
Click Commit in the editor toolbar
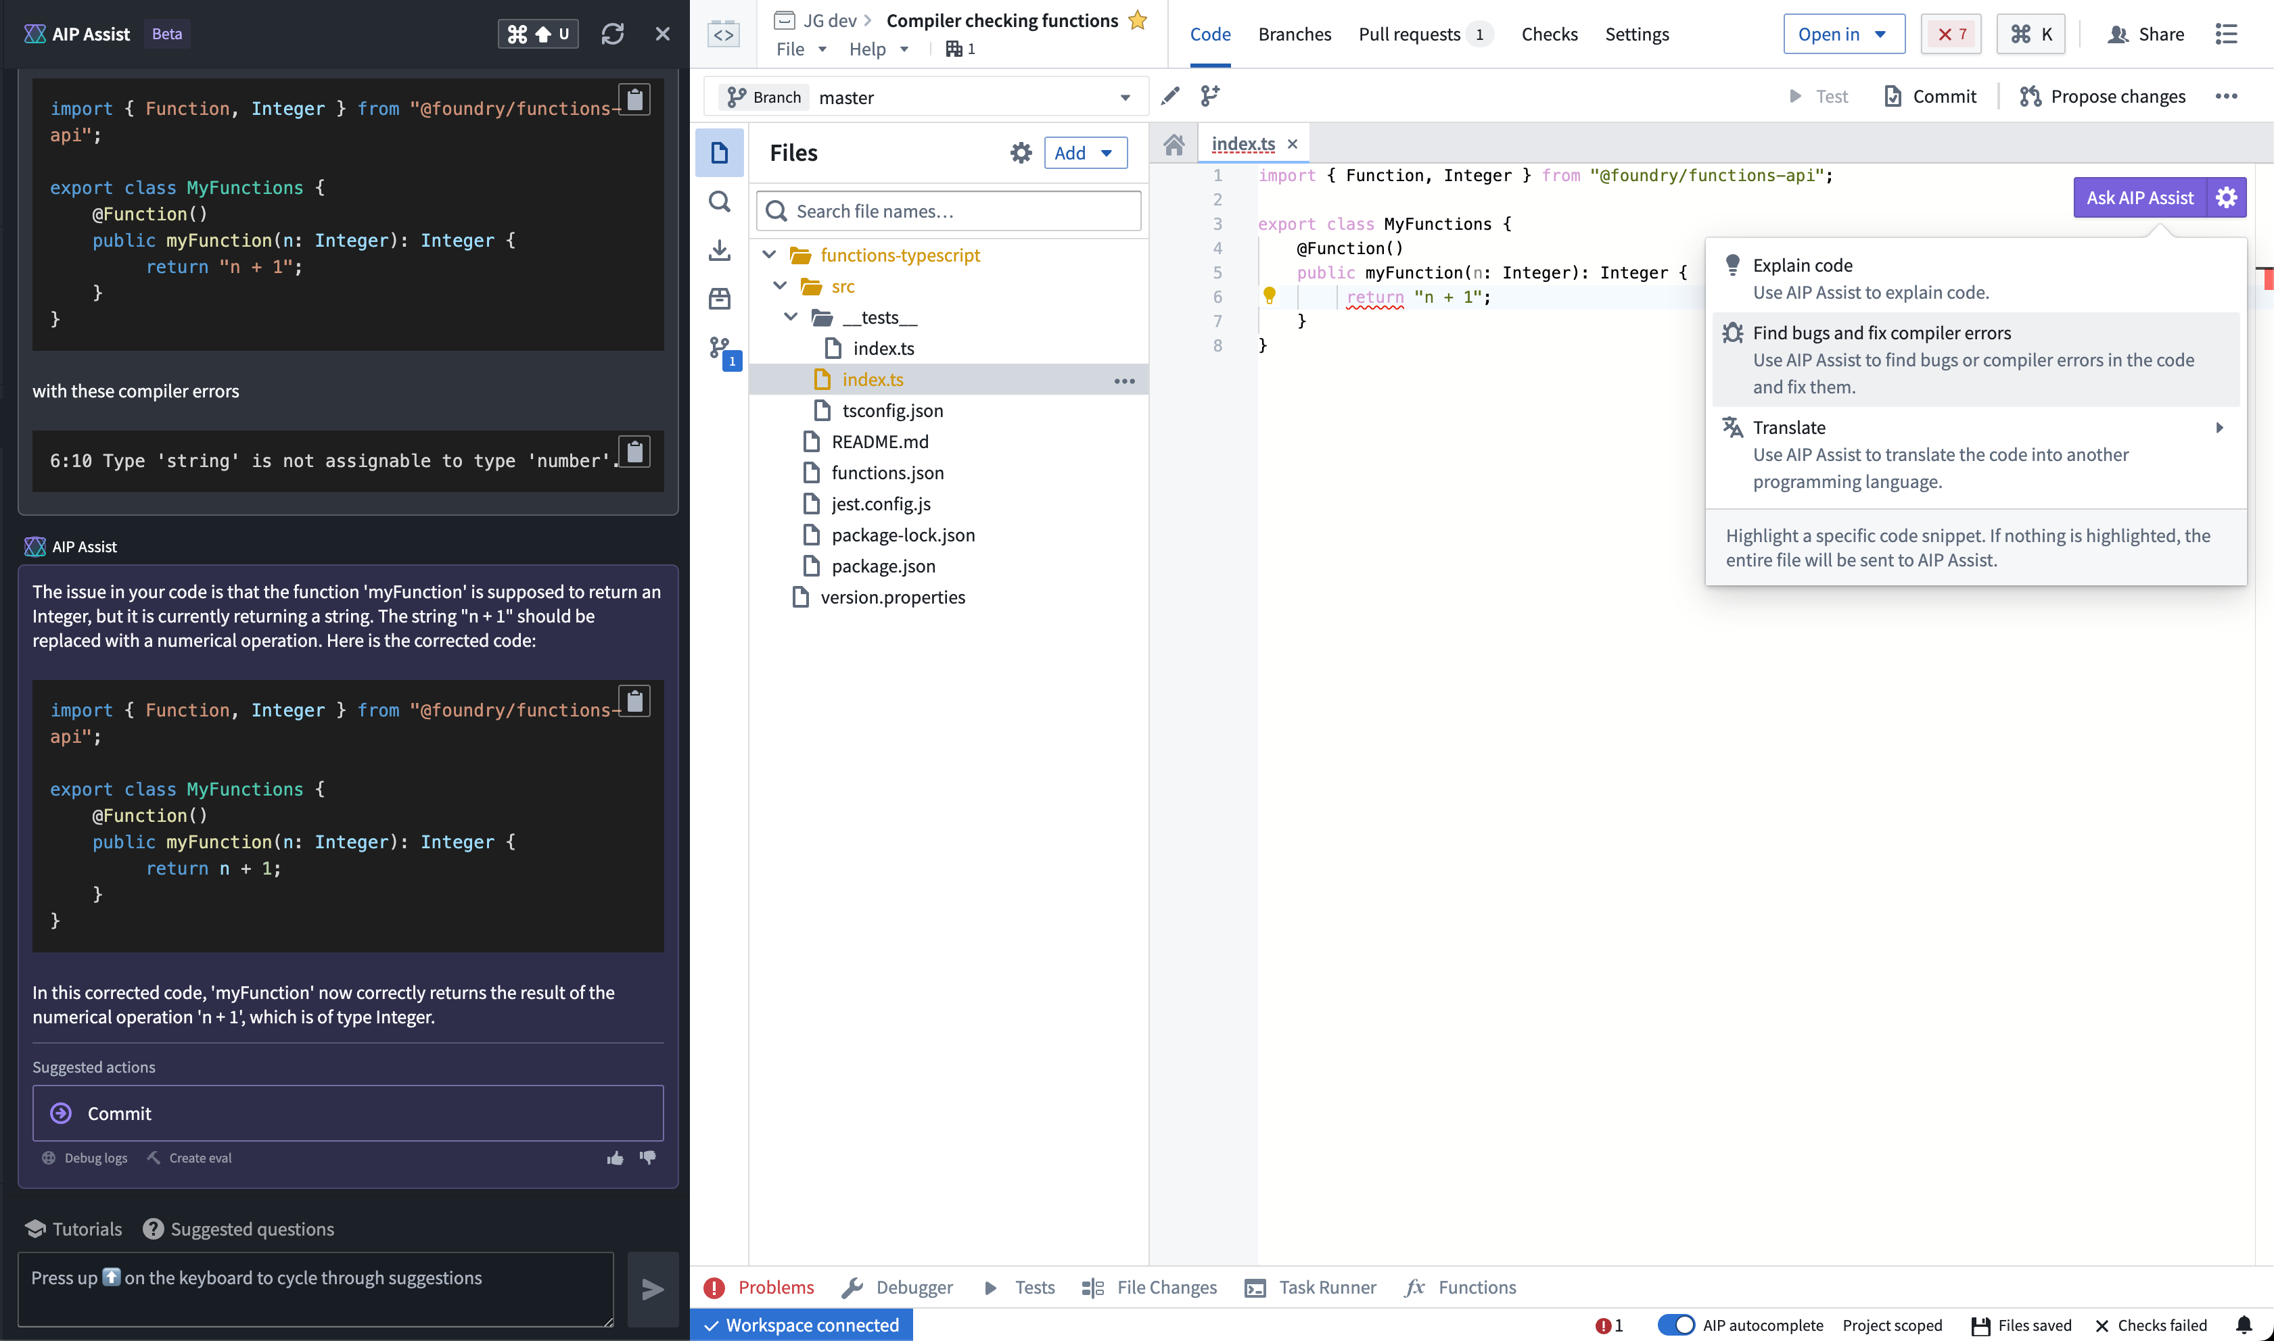pos(1930,96)
